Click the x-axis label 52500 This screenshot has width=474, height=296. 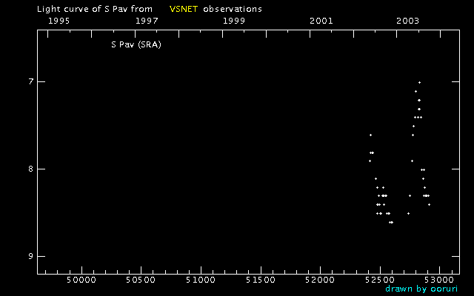[x=380, y=280]
